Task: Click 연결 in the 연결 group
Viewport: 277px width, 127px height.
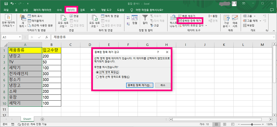Action: point(74,16)
